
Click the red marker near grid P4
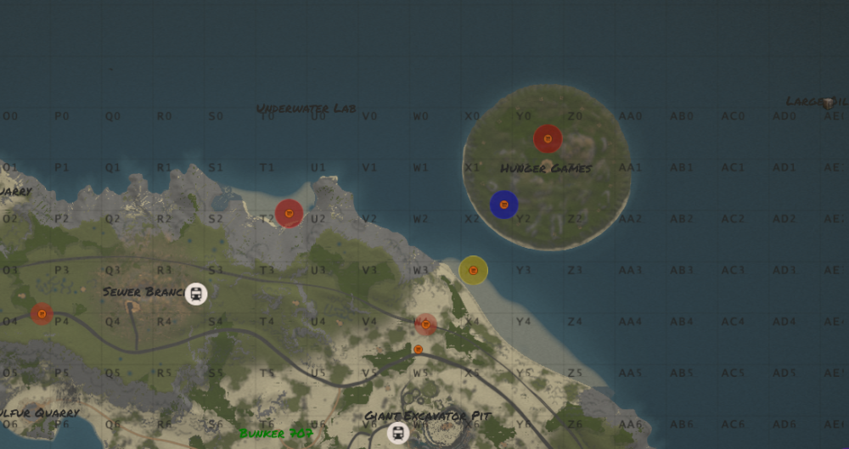click(x=42, y=313)
